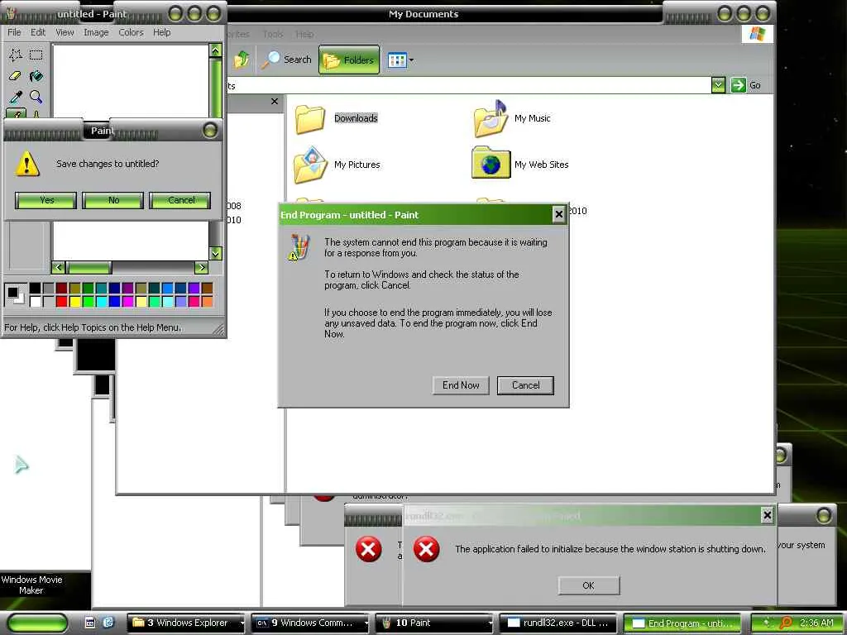Open Paint's View menu
Screen dimensions: 847x635
[65, 32]
